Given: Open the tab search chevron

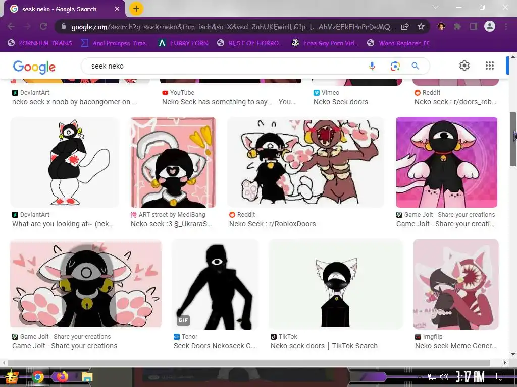Looking at the screenshot, I should tap(436, 7).
